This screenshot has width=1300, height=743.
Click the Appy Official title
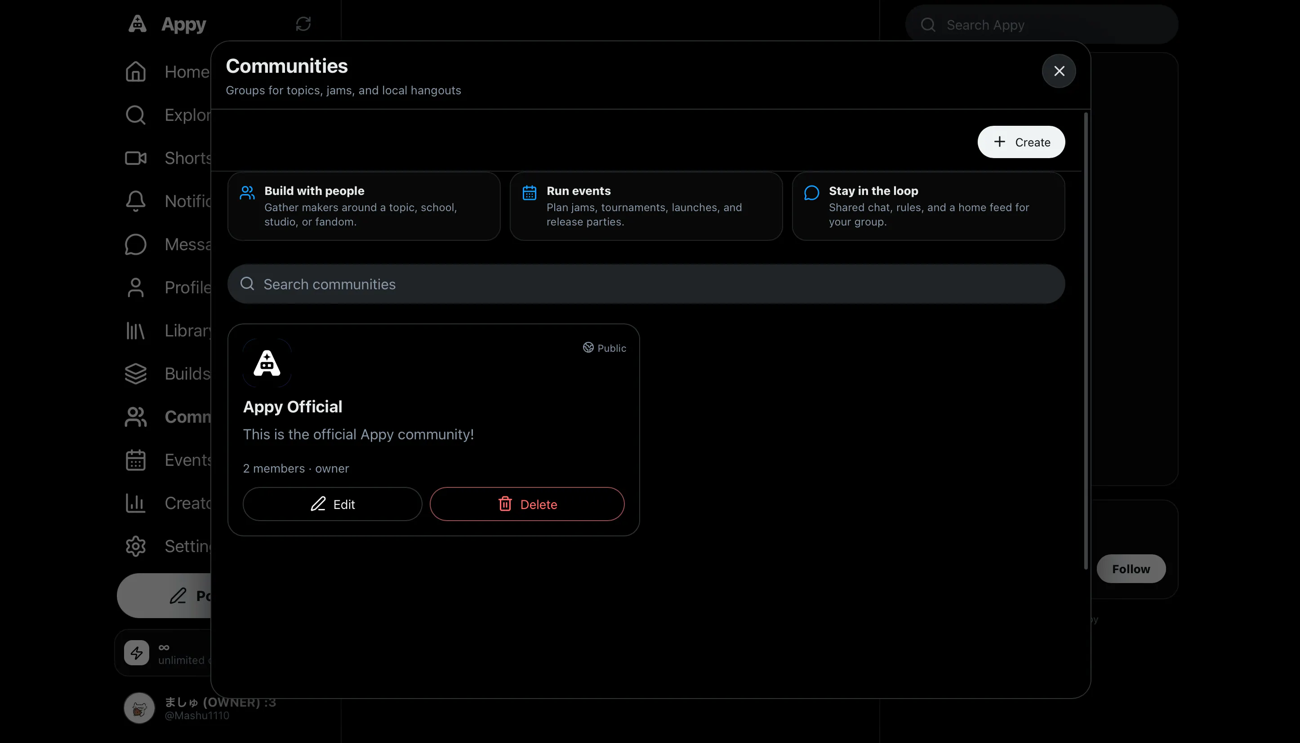click(x=293, y=407)
